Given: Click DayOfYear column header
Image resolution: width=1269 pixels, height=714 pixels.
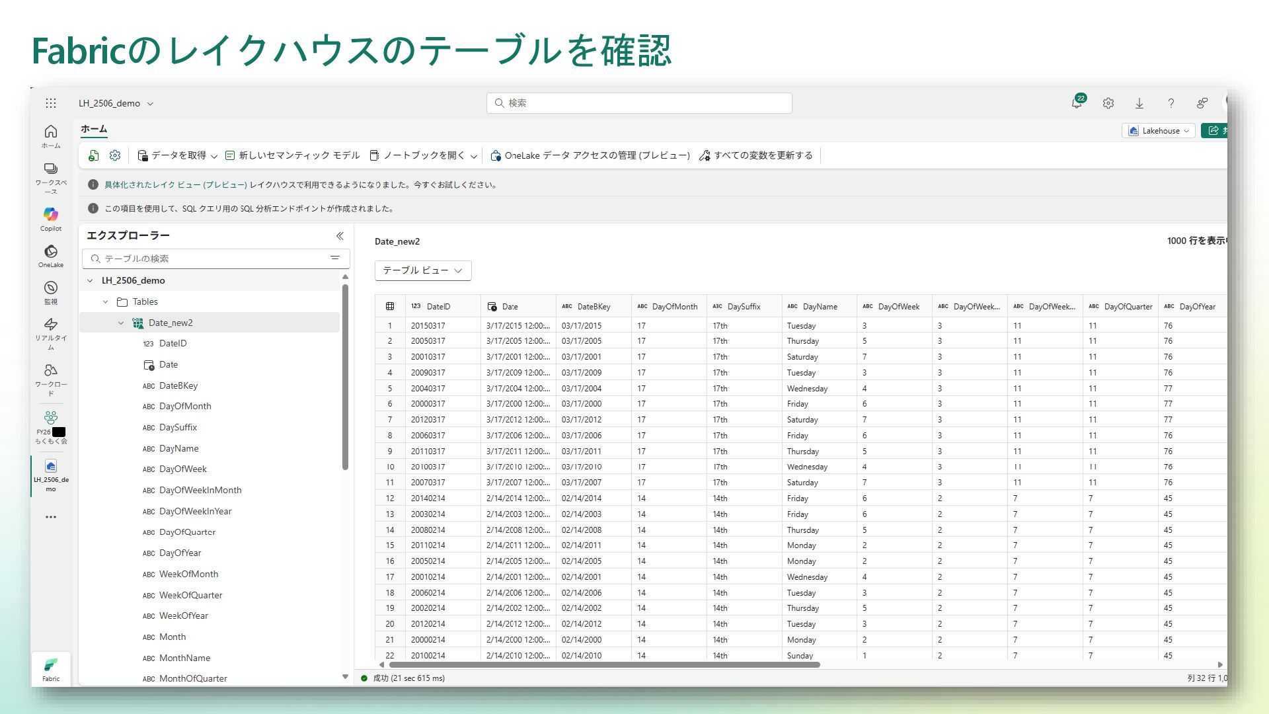Looking at the screenshot, I should (1193, 307).
